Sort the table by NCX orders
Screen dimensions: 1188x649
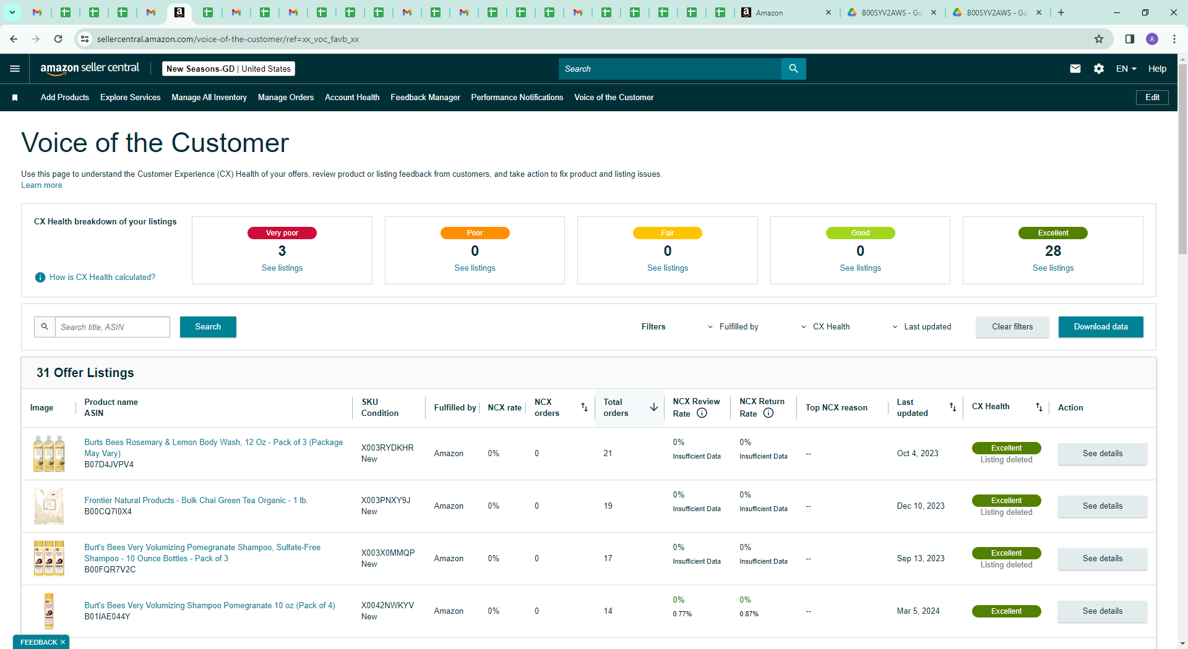point(584,407)
